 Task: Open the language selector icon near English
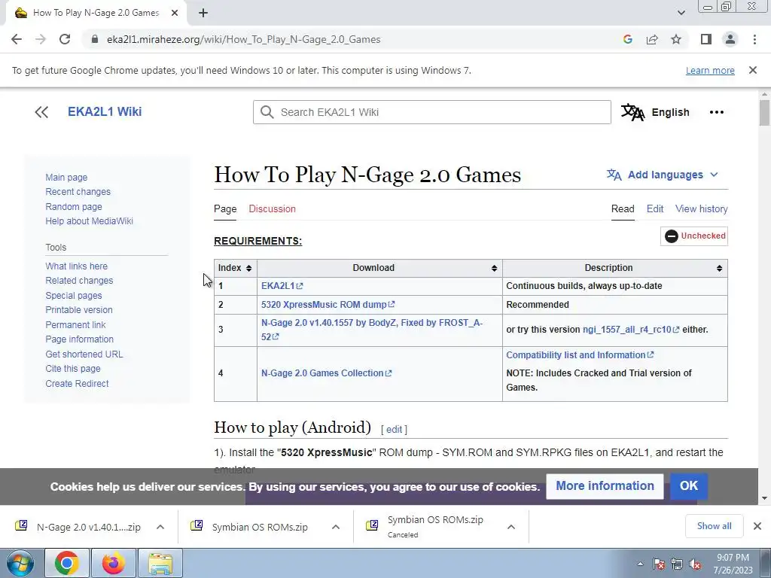[632, 112]
